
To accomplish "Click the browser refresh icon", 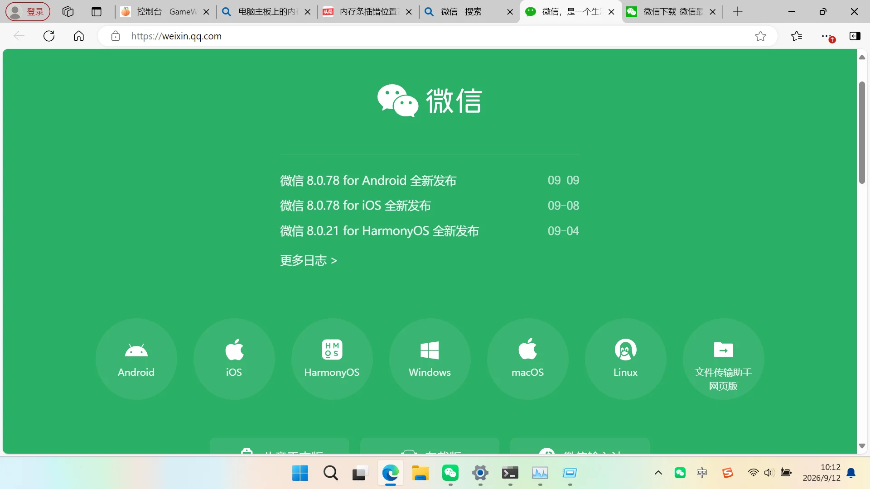I will click(49, 36).
